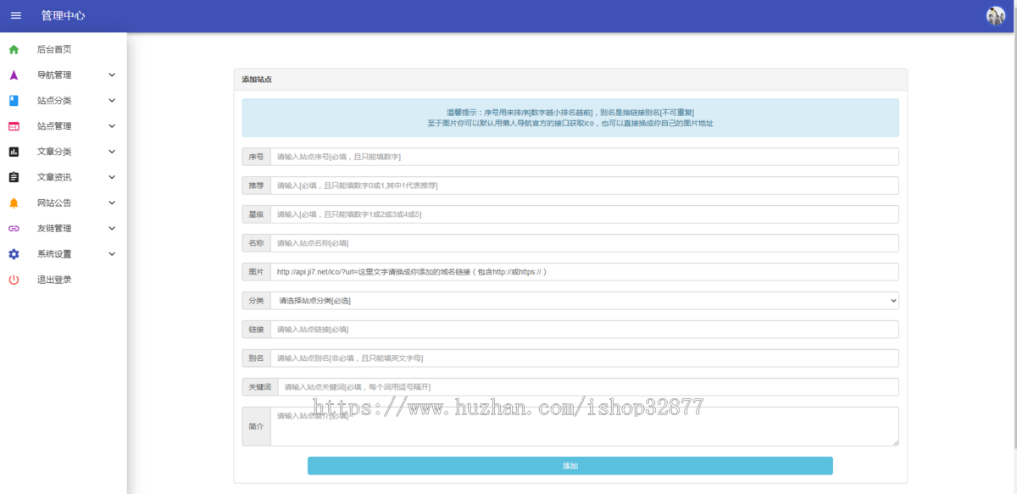
Task: Click the 推荐 field label
Action: coord(256,186)
